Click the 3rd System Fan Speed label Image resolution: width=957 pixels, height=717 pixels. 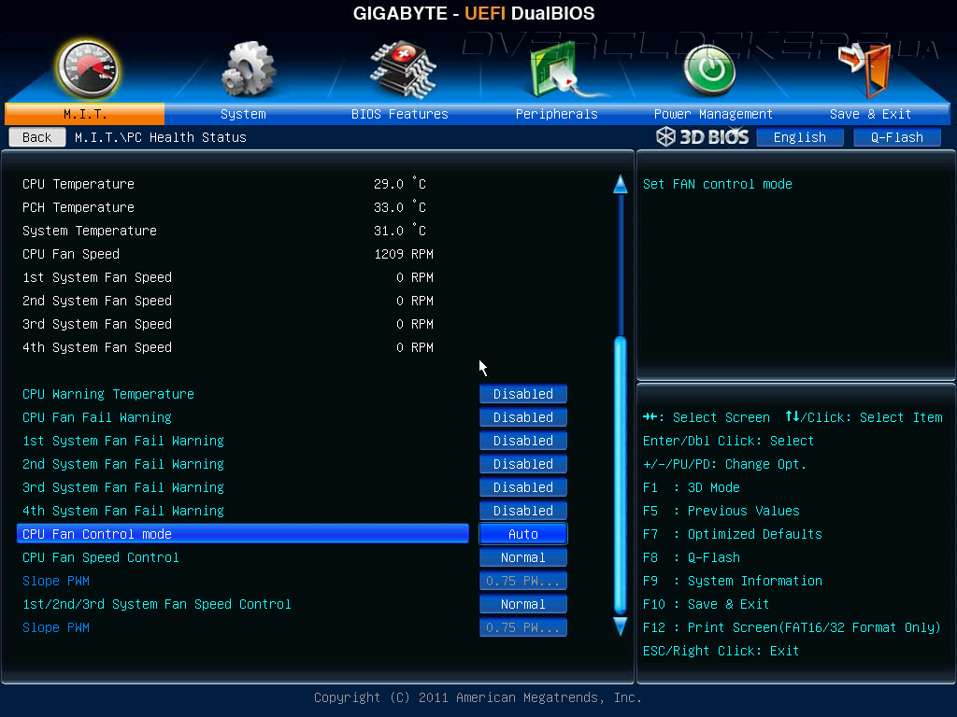point(97,324)
